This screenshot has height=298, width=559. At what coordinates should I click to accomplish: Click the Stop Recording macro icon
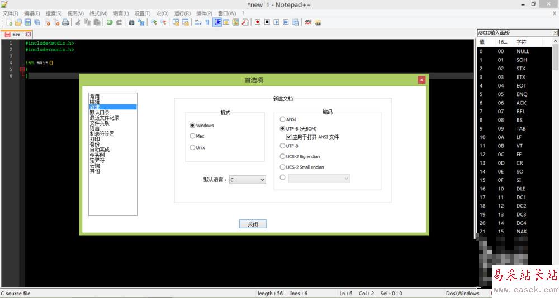tap(267, 22)
